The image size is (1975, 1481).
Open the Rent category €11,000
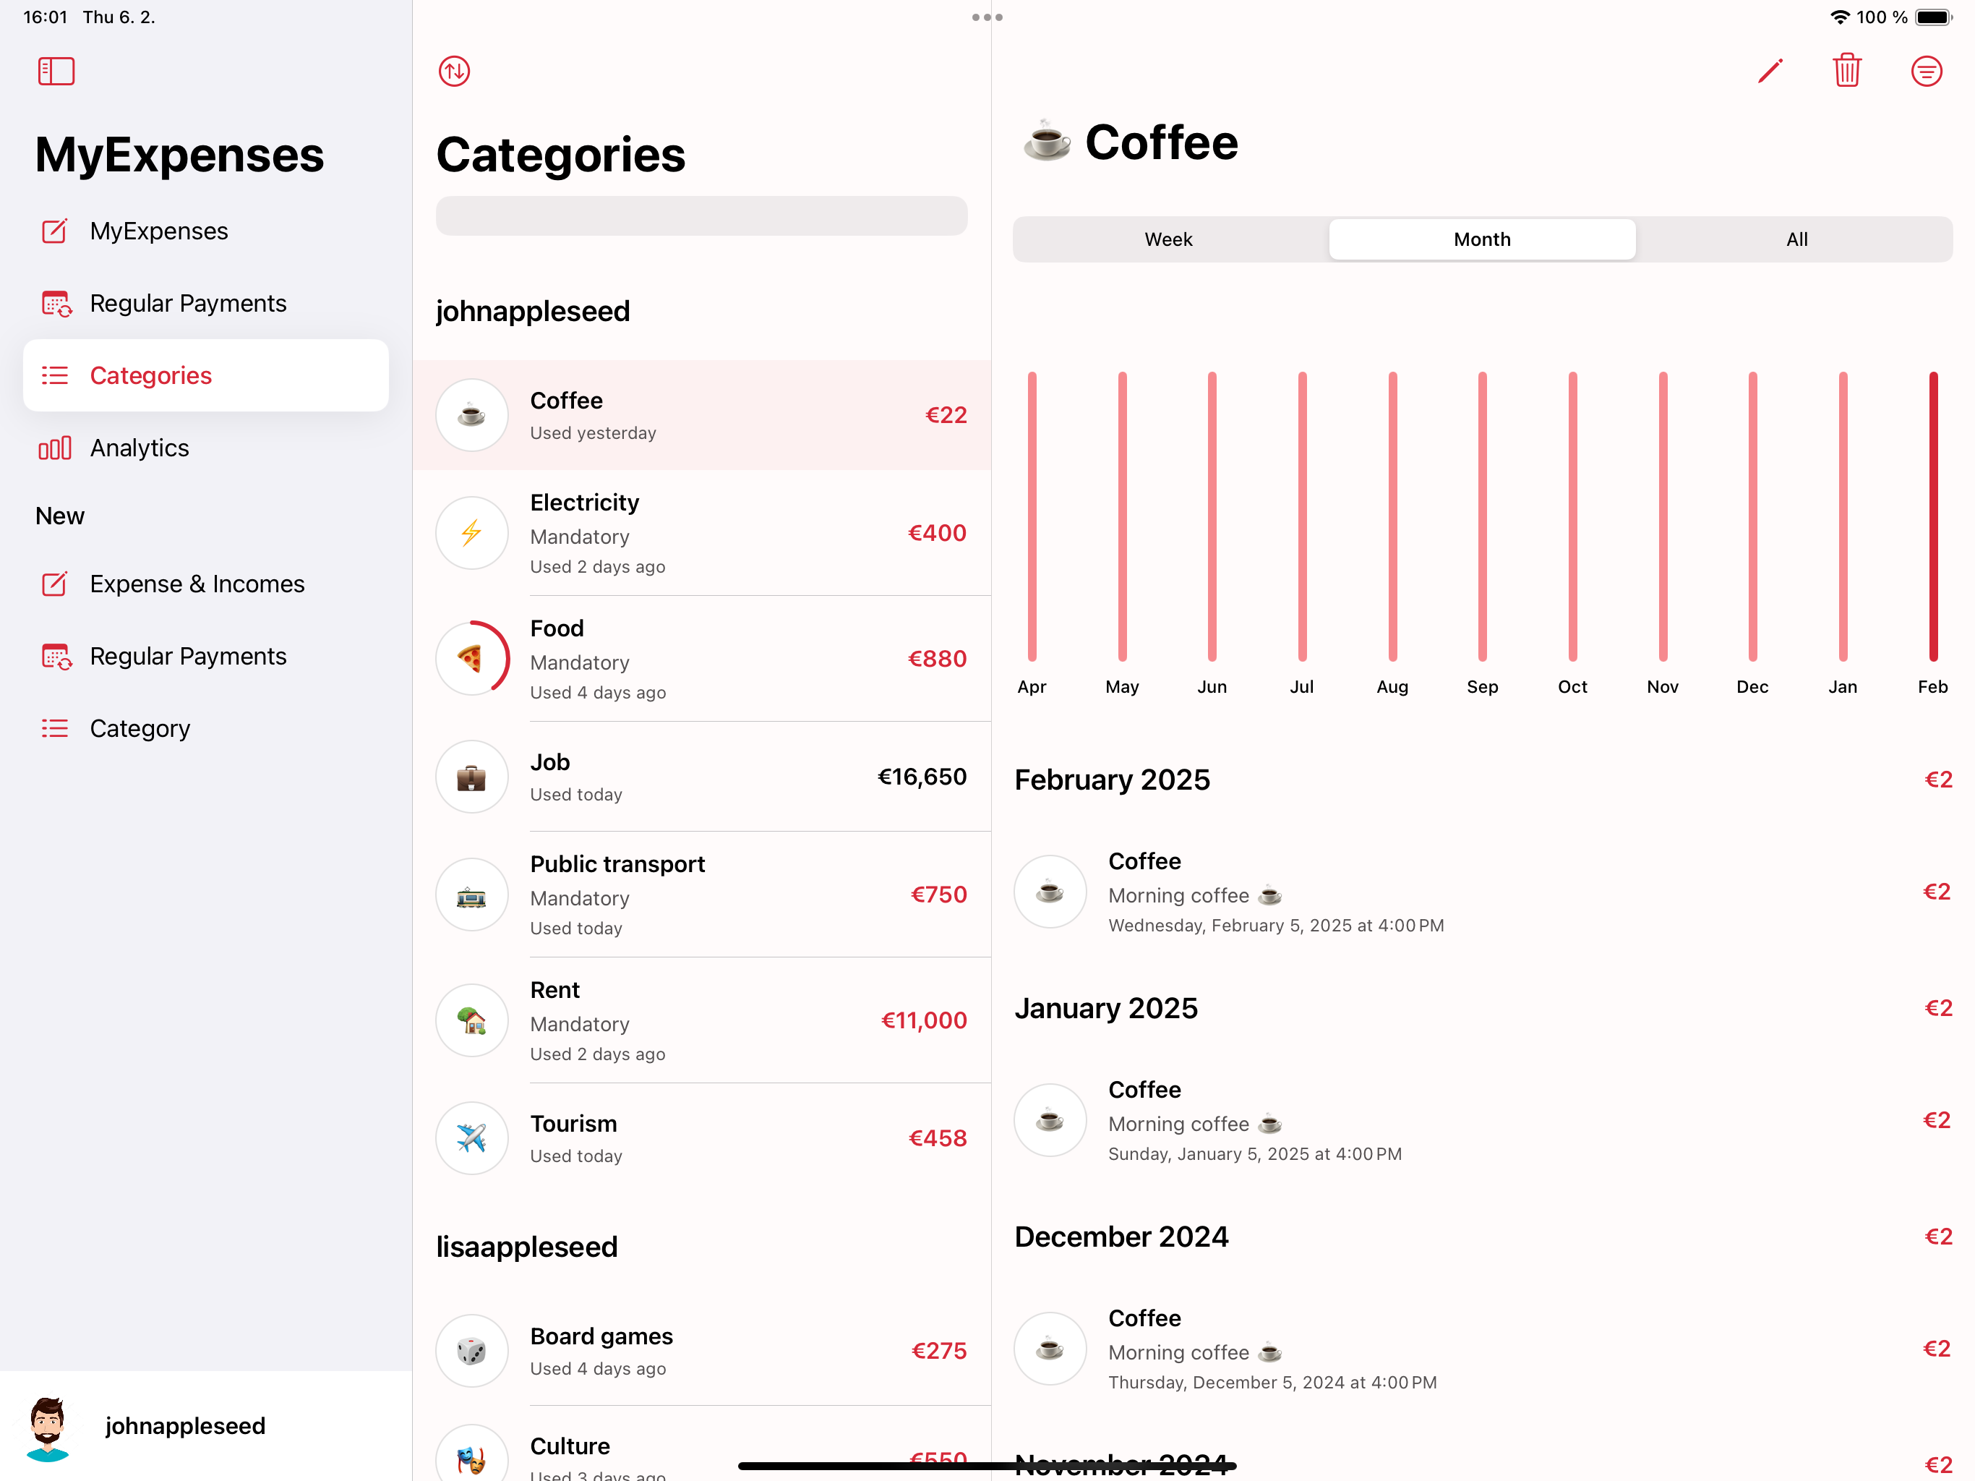point(702,1021)
